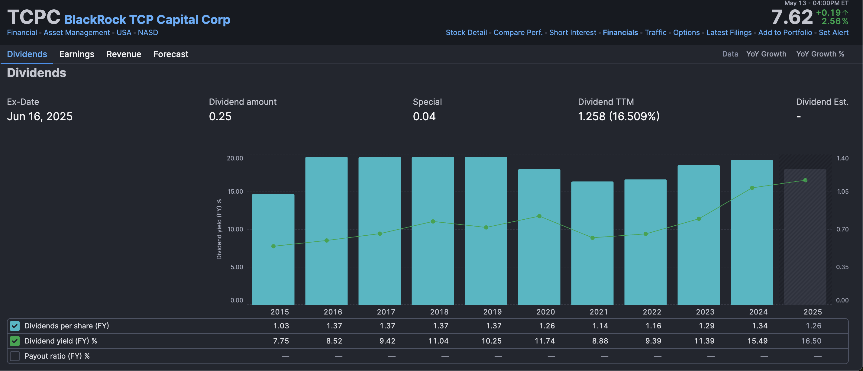863x371 pixels.
Task: Toggle the Dividends per share (FY) checkbox
Action: click(x=15, y=326)
